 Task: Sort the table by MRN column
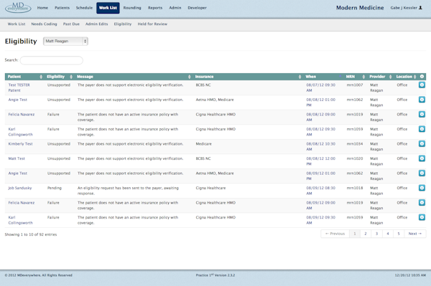coord(355,77)
